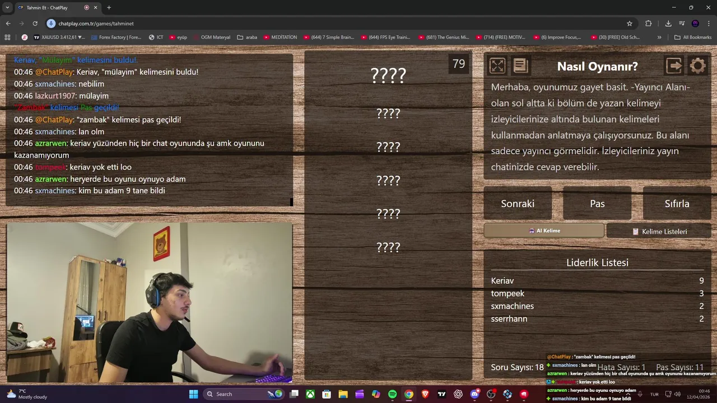Click the Pas button
Screen dimensions: 717x403
coord(597,204)
